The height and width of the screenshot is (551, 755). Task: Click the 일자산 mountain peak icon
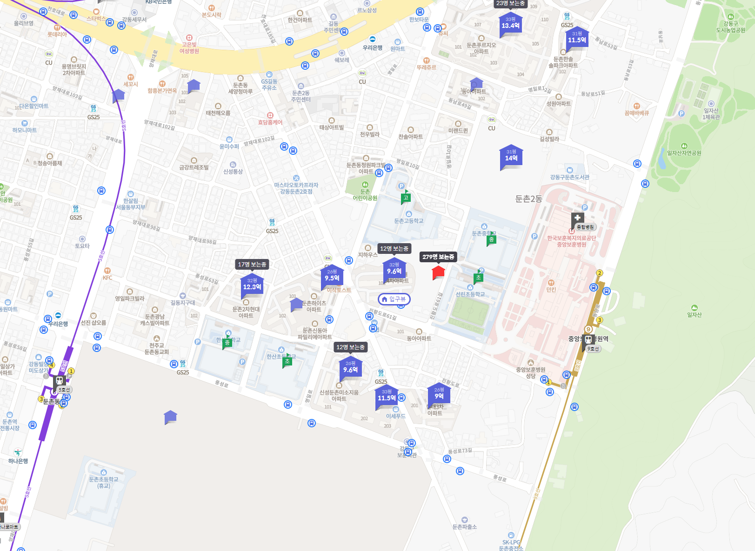[694, 308]
